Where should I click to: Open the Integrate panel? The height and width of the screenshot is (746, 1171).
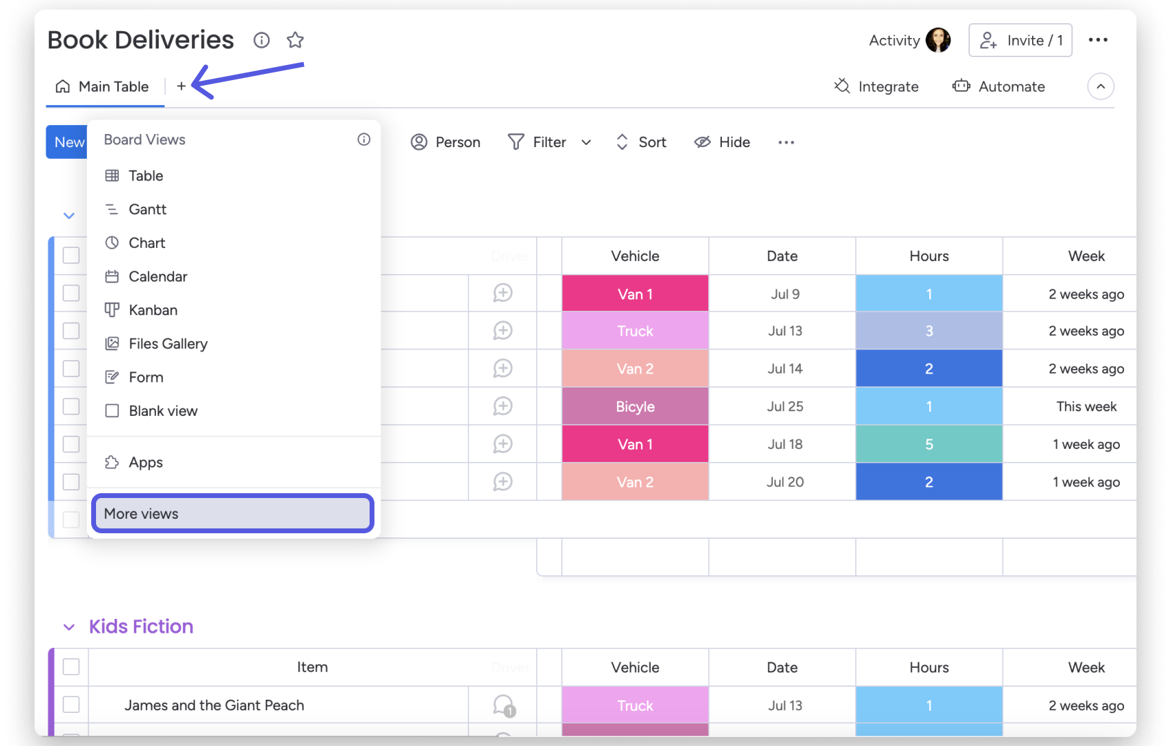pos(876,86)
